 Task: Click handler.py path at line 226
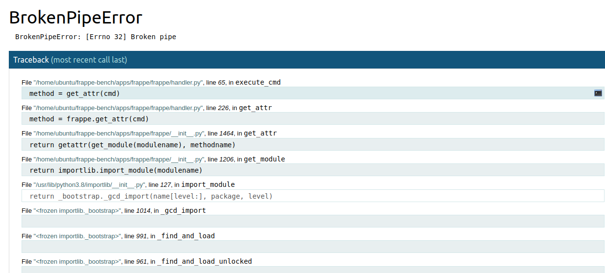point(118,108)
